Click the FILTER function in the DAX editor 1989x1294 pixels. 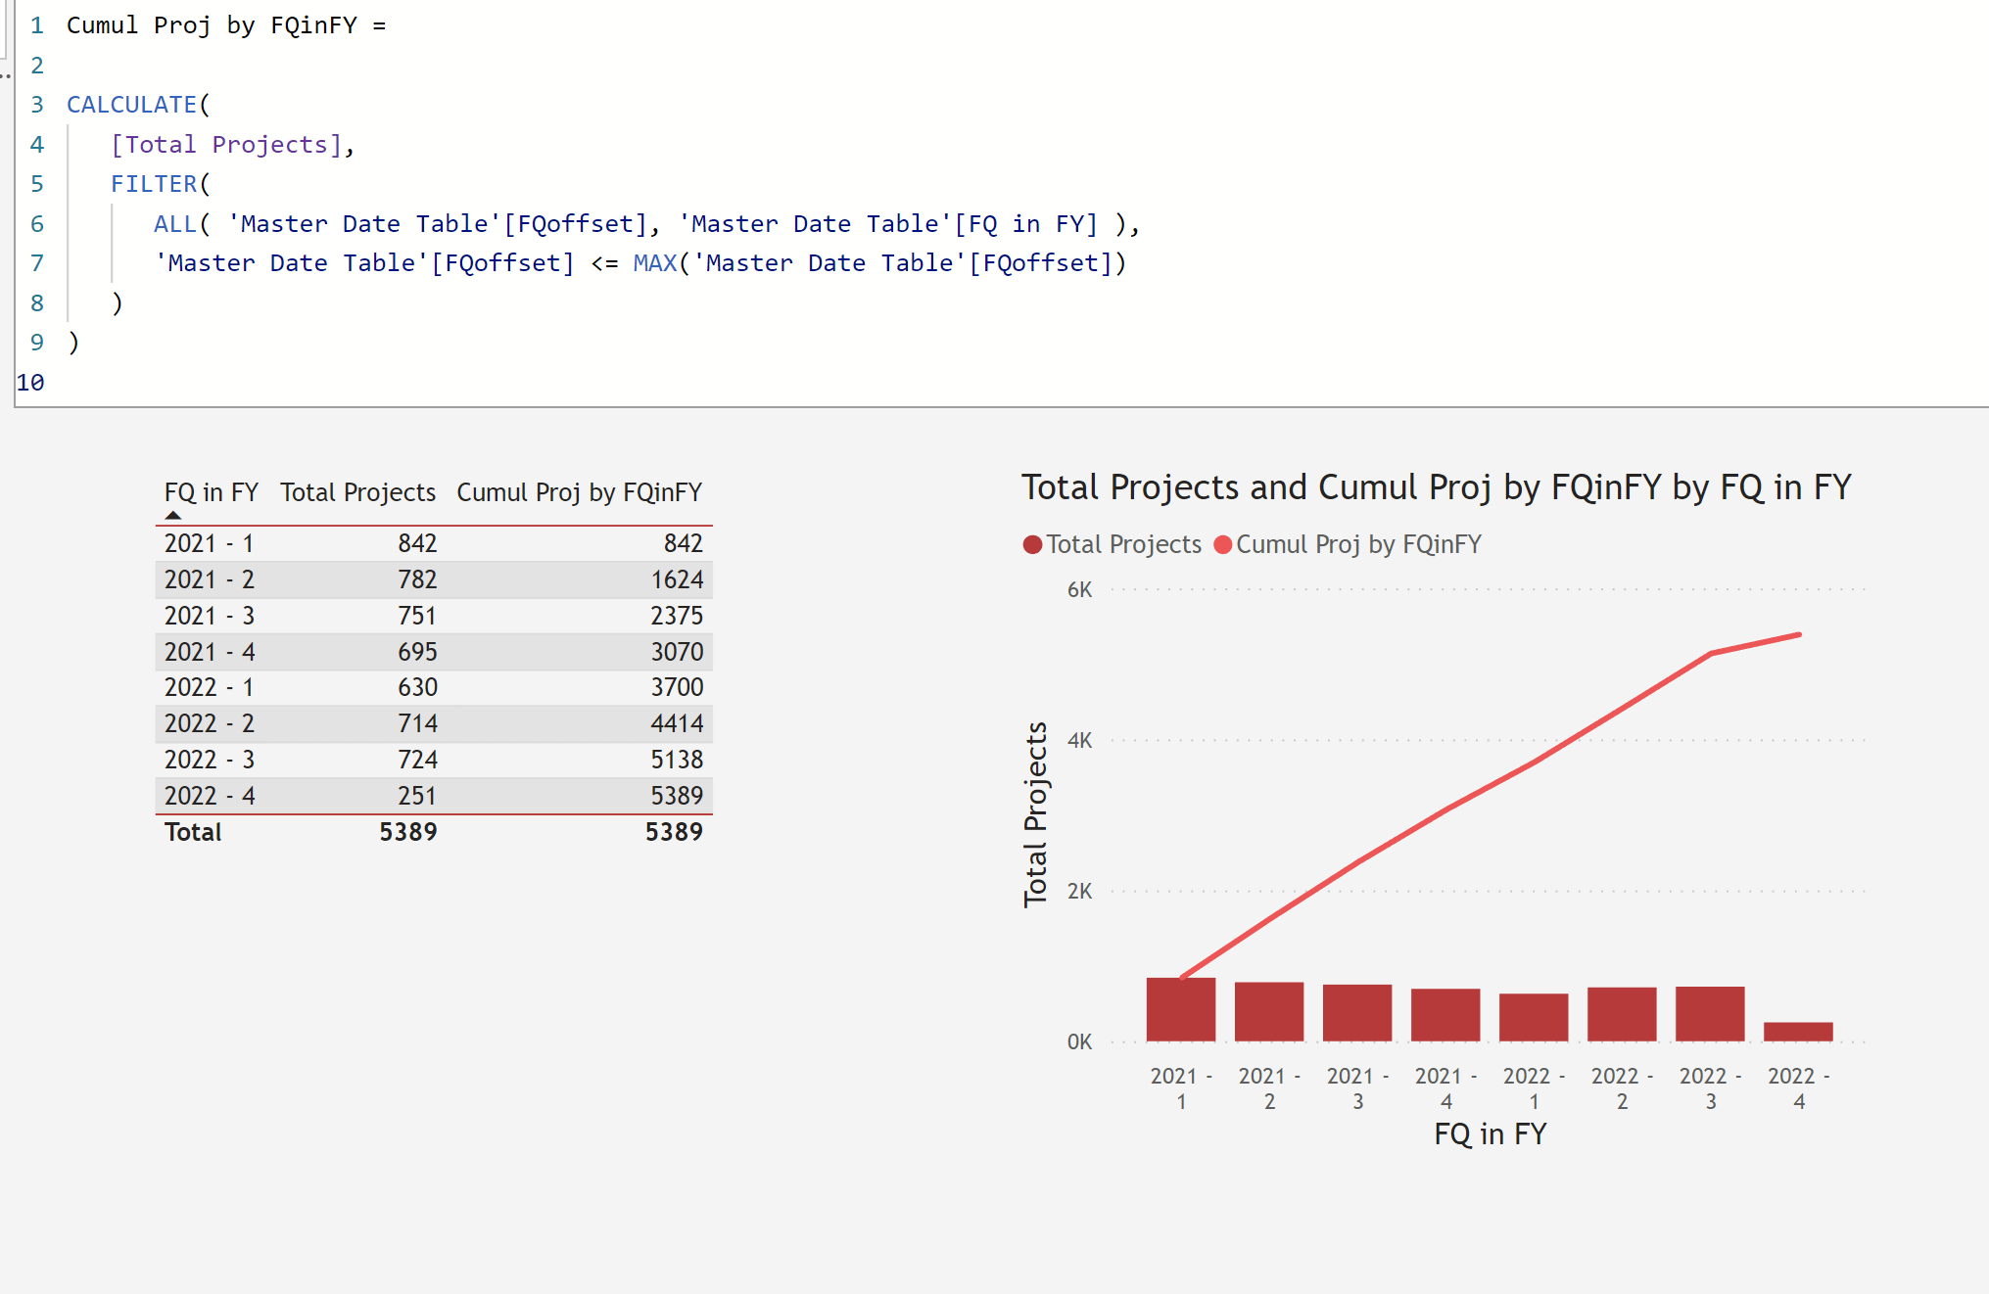tap(154, 184)
